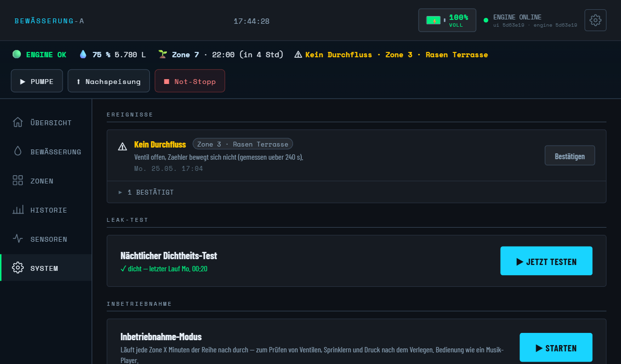The image size is (621, 364).
Task: Click the Nächtlicher Dichtheits-Test heading
Action: click(x=169, y=255)
